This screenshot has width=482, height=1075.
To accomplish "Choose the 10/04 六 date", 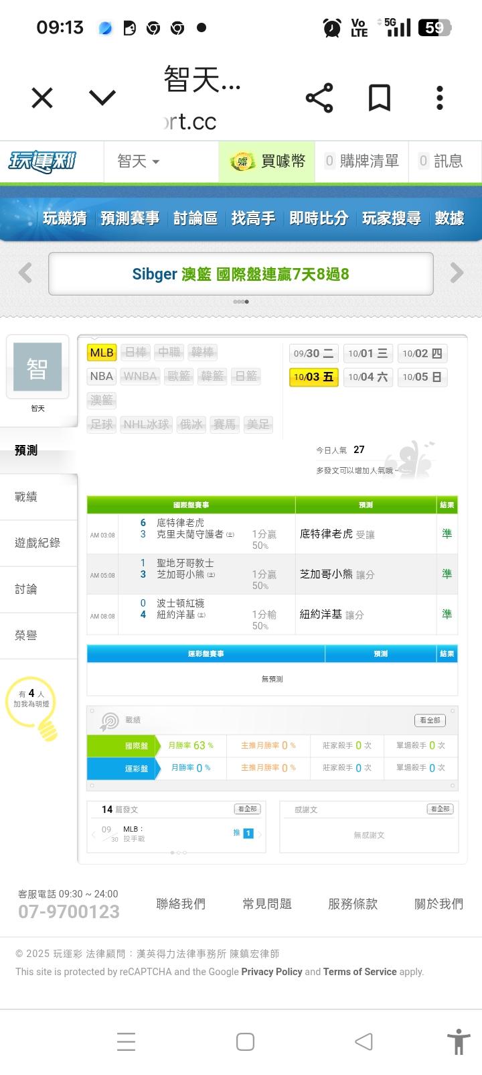I will (x=368, y=377).
